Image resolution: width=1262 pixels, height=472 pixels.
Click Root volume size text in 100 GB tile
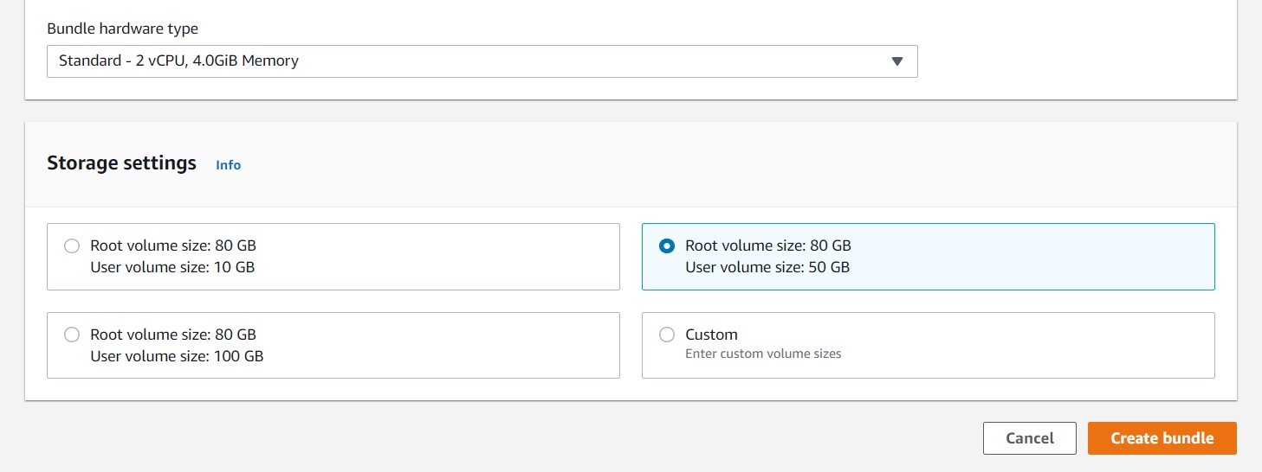tap(173, 335)
